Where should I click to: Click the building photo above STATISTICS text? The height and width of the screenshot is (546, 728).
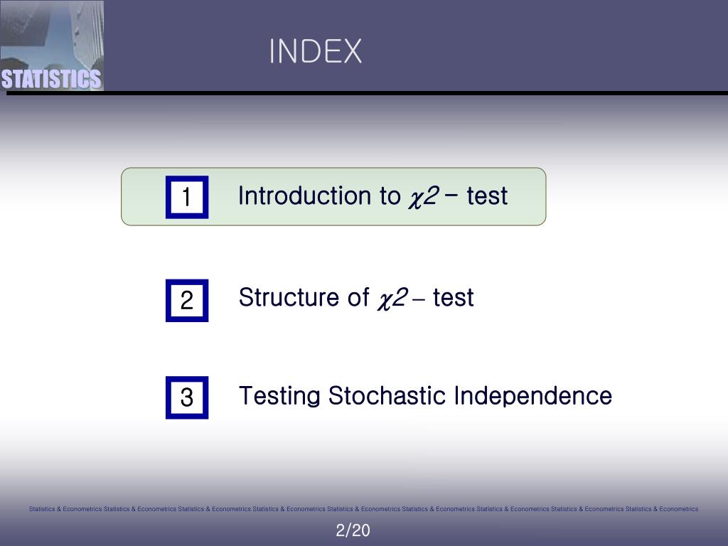tap(52, 33)
